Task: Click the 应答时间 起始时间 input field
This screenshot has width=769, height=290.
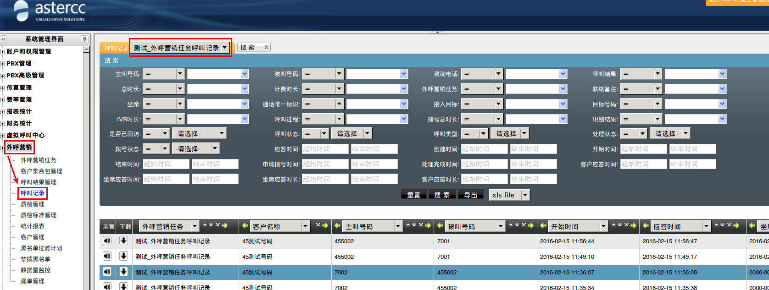Action: (325, 149)
